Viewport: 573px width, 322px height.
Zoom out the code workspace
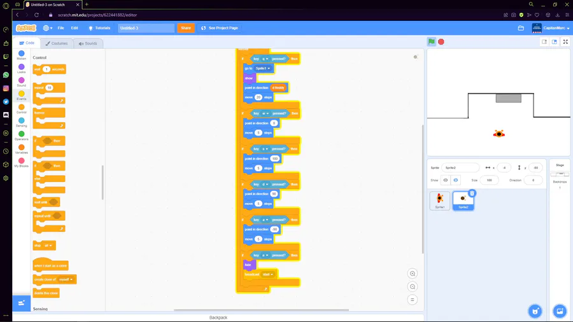(x=412, y=286)
